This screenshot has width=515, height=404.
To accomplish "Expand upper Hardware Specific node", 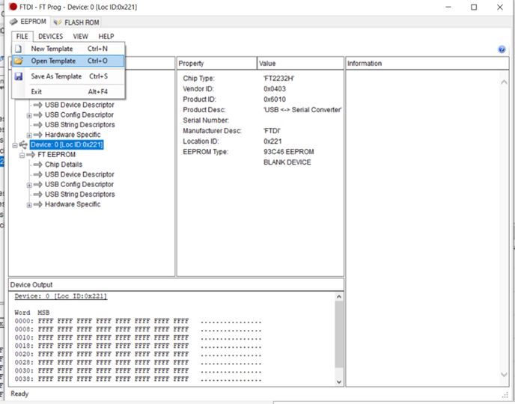I will 29,135.
